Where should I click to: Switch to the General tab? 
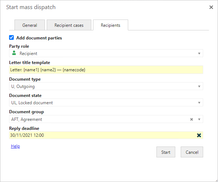pos(30,25)
